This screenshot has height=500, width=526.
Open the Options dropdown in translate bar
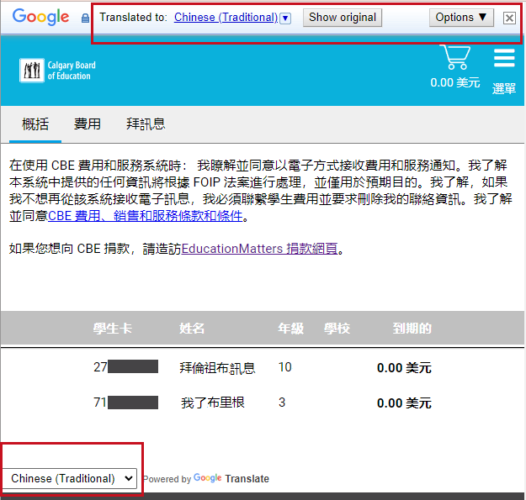(x=461, y=17)
